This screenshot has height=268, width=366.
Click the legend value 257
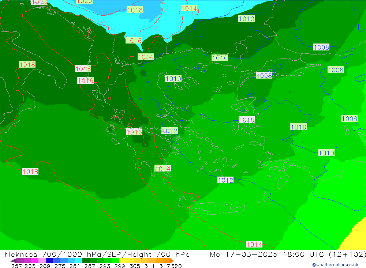click(16, 266)
